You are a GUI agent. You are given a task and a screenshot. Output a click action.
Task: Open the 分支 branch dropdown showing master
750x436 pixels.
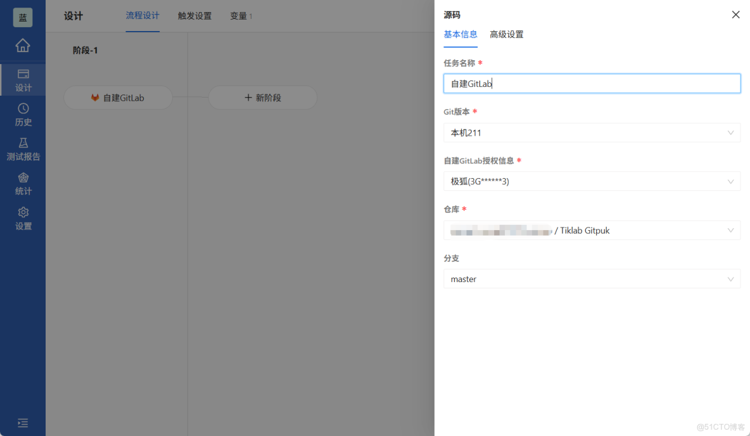(592, 279)
